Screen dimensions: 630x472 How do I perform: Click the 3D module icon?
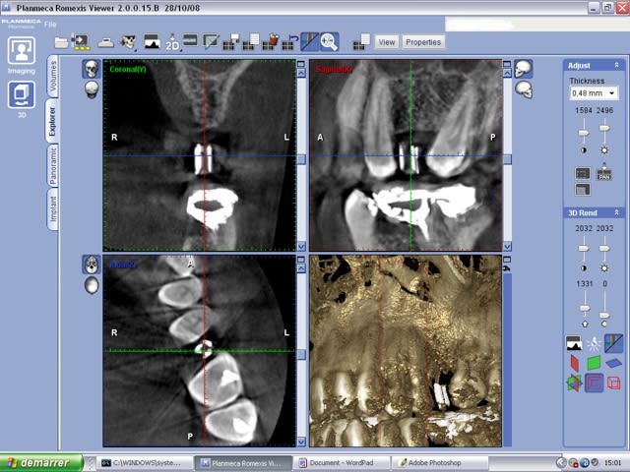(x=22, y=95)
